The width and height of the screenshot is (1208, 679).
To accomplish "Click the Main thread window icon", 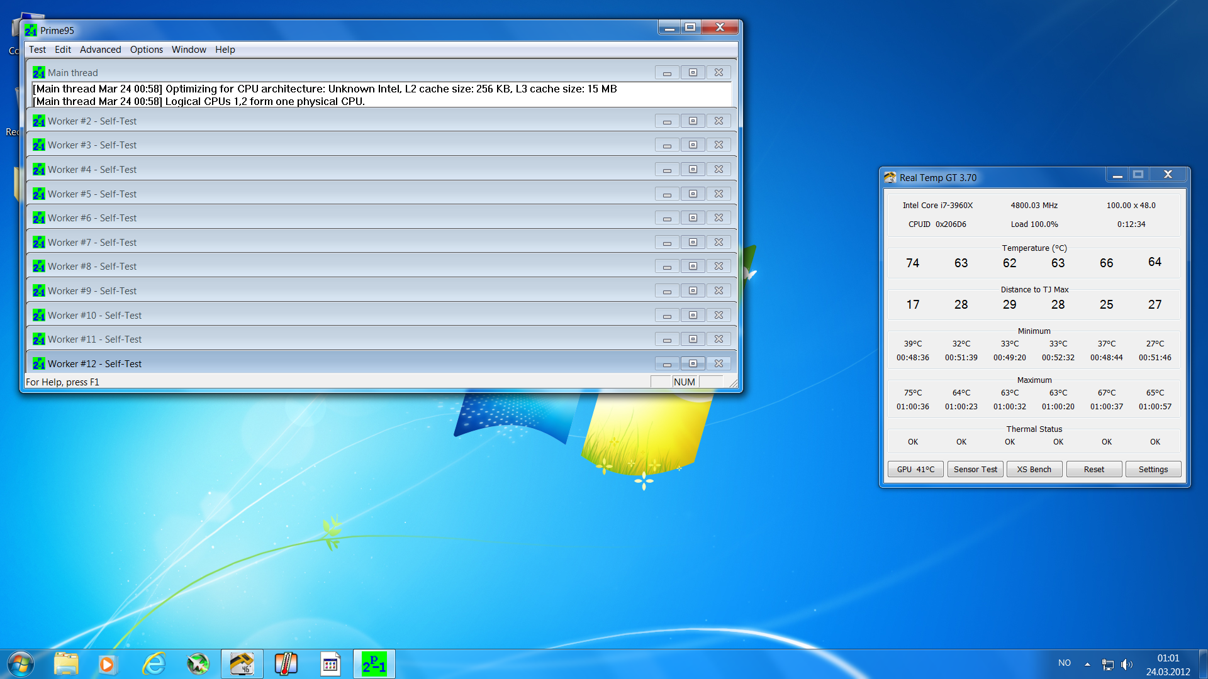I will (x=38, y=72).
